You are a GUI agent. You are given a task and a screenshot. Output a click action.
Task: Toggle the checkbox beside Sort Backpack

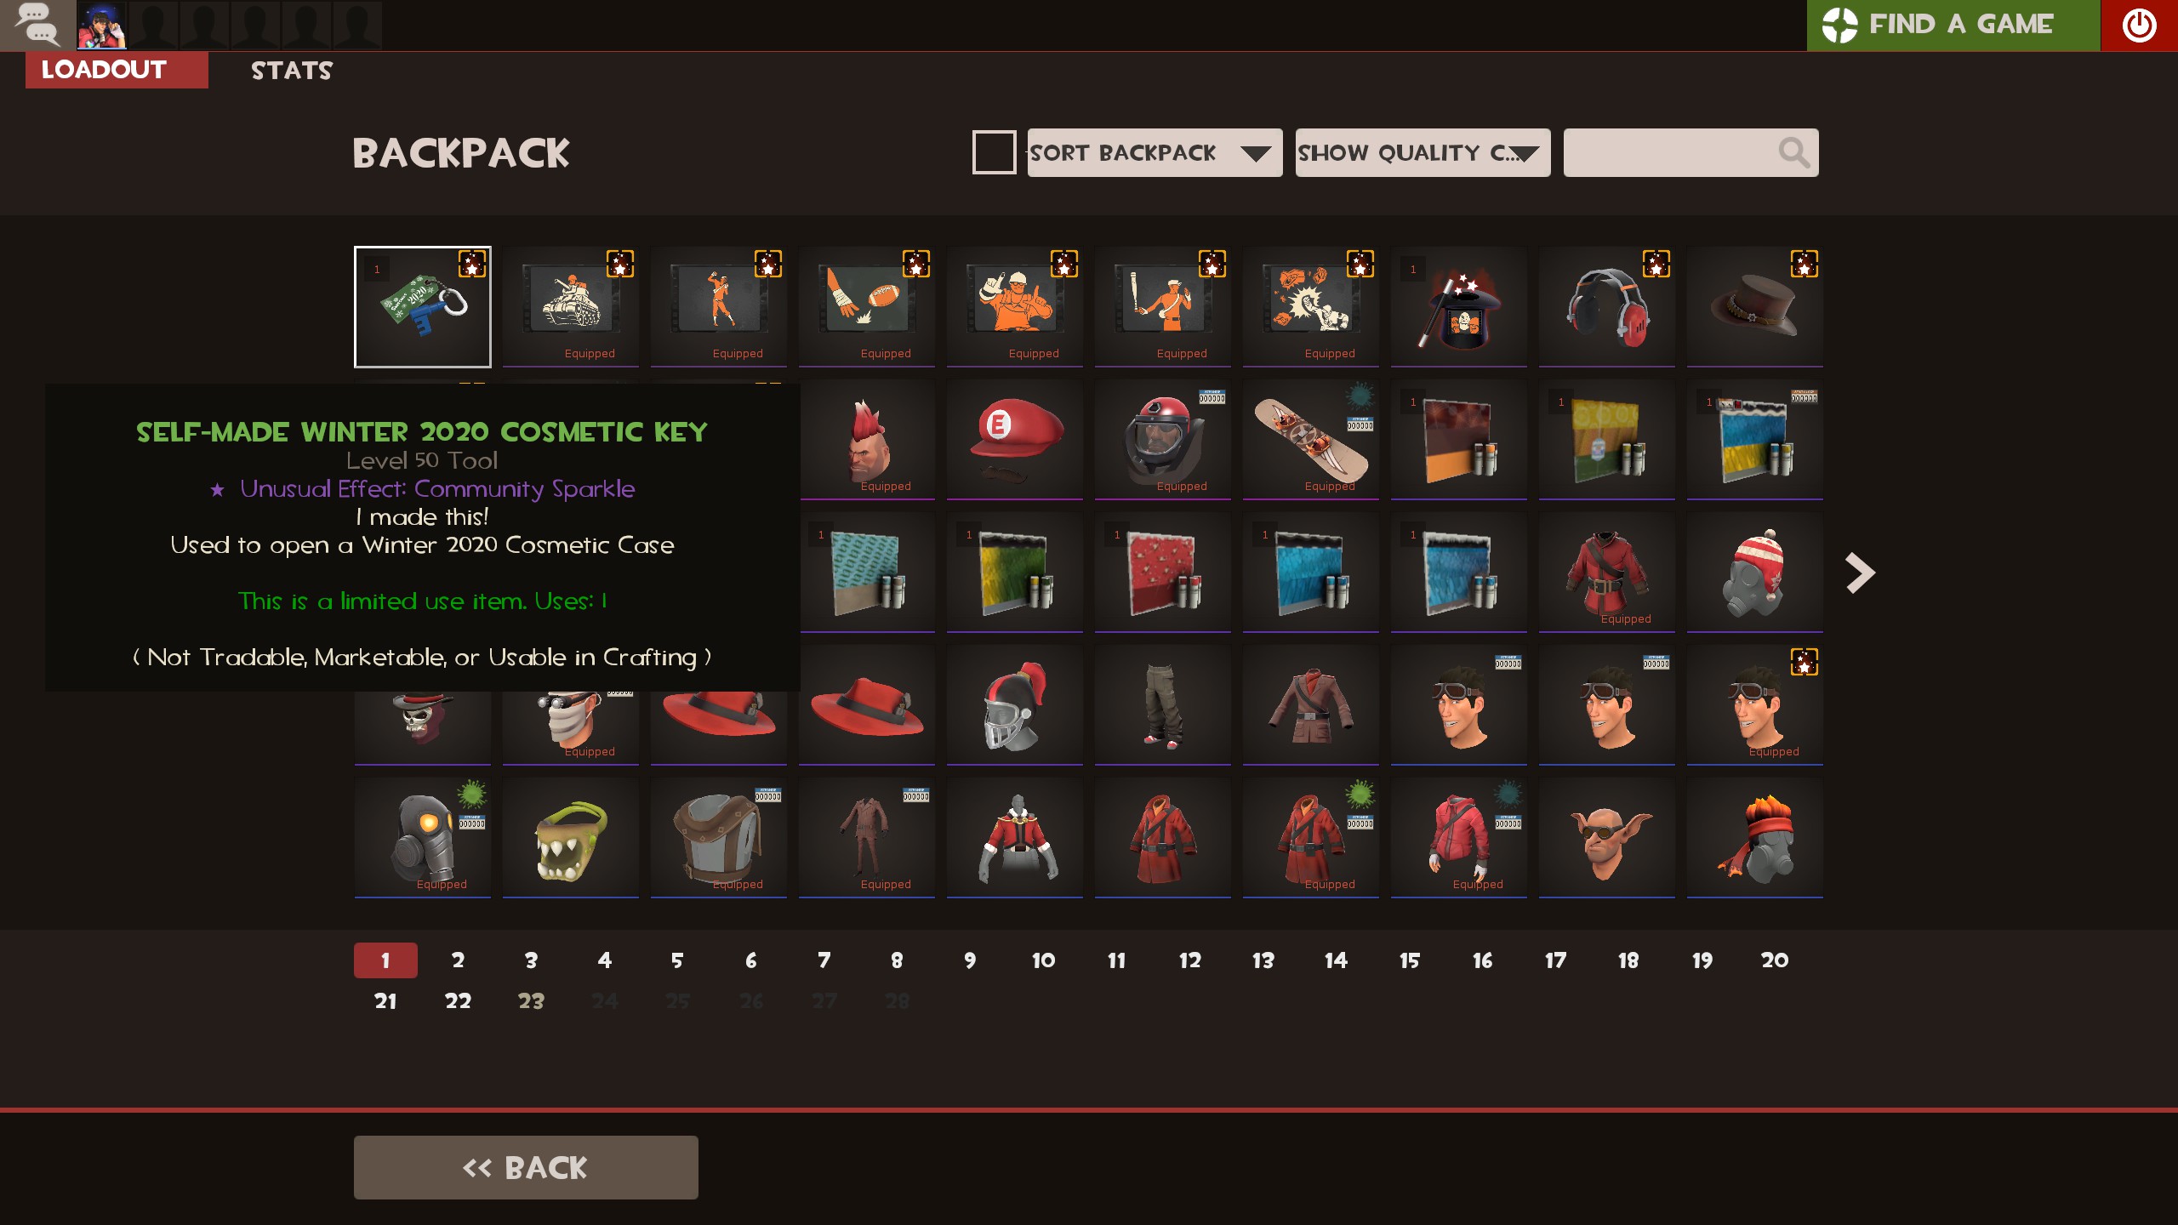[x=994, y=152]
